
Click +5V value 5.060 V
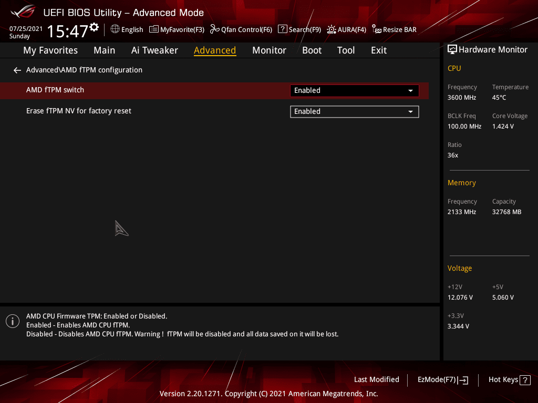(503, 298)
